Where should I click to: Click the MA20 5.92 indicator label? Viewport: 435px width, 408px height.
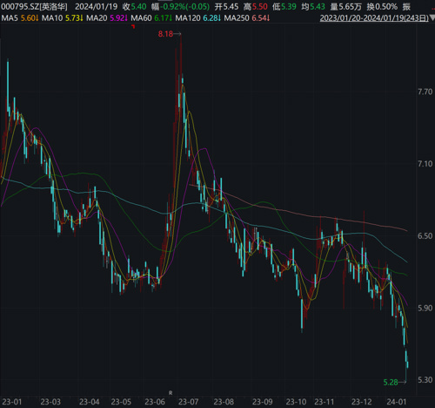click(x=107, y=18)
